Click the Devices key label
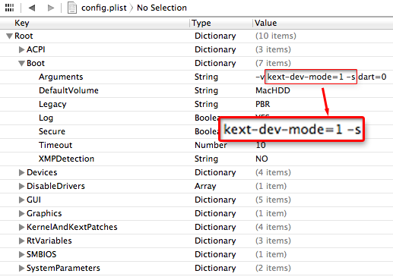 tap(42, 172)
